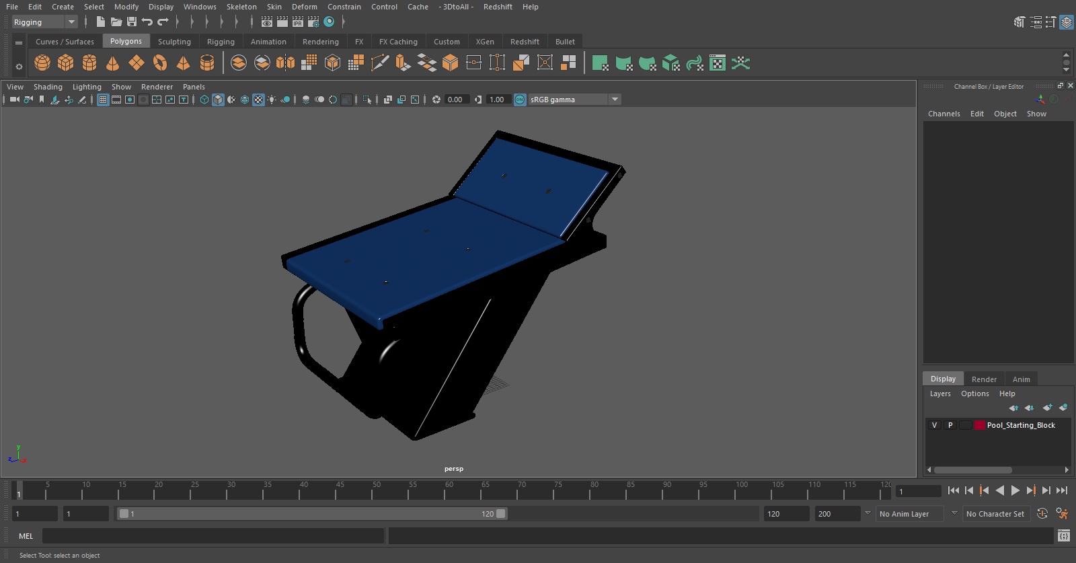
Task: Click the MEL command language button
Action: click(26, 536)
